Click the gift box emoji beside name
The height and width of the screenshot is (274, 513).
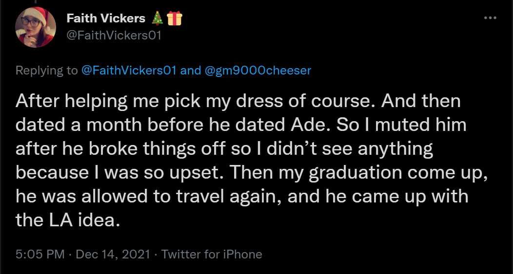click(x=175, y=18)
